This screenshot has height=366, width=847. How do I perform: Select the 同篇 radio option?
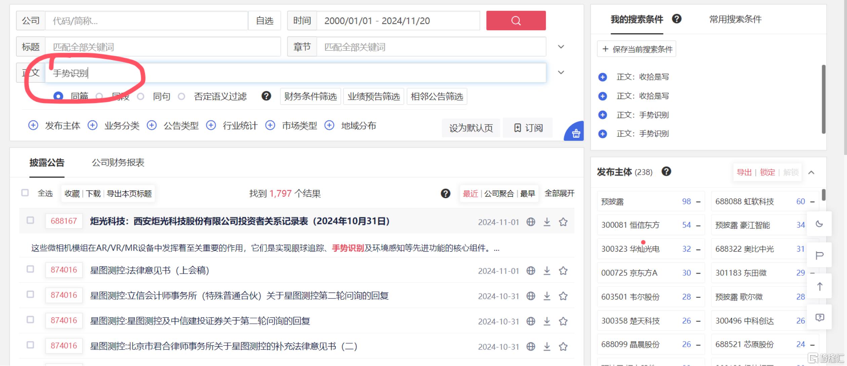point(58,96)
